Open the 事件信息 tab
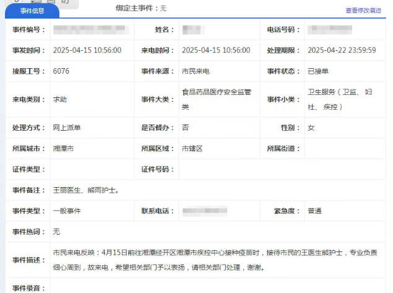The width and height of the screenshot is (393, 293). point(32,11)
